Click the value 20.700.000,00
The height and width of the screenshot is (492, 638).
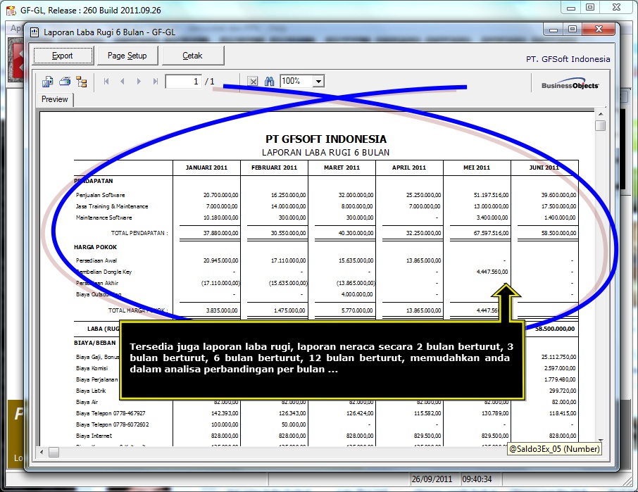pos(220,195)
